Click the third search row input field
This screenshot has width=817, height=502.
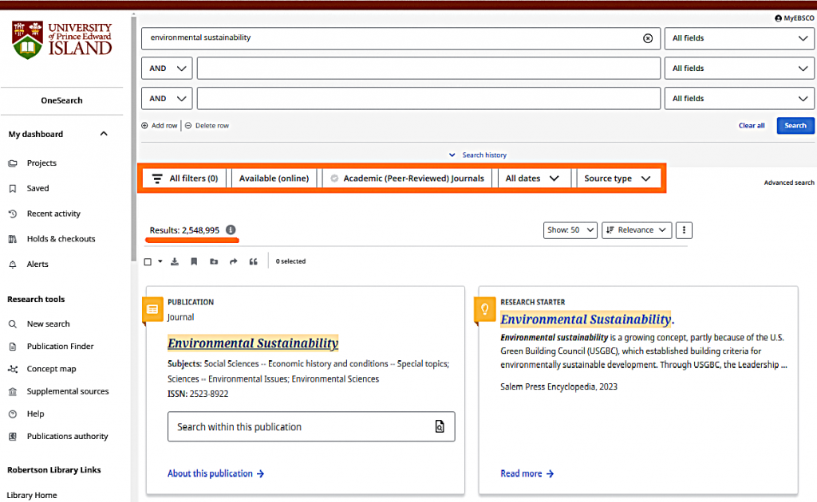point(428,98)
